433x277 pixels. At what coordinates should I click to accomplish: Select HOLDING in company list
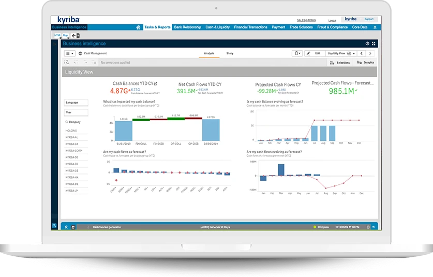76,131
